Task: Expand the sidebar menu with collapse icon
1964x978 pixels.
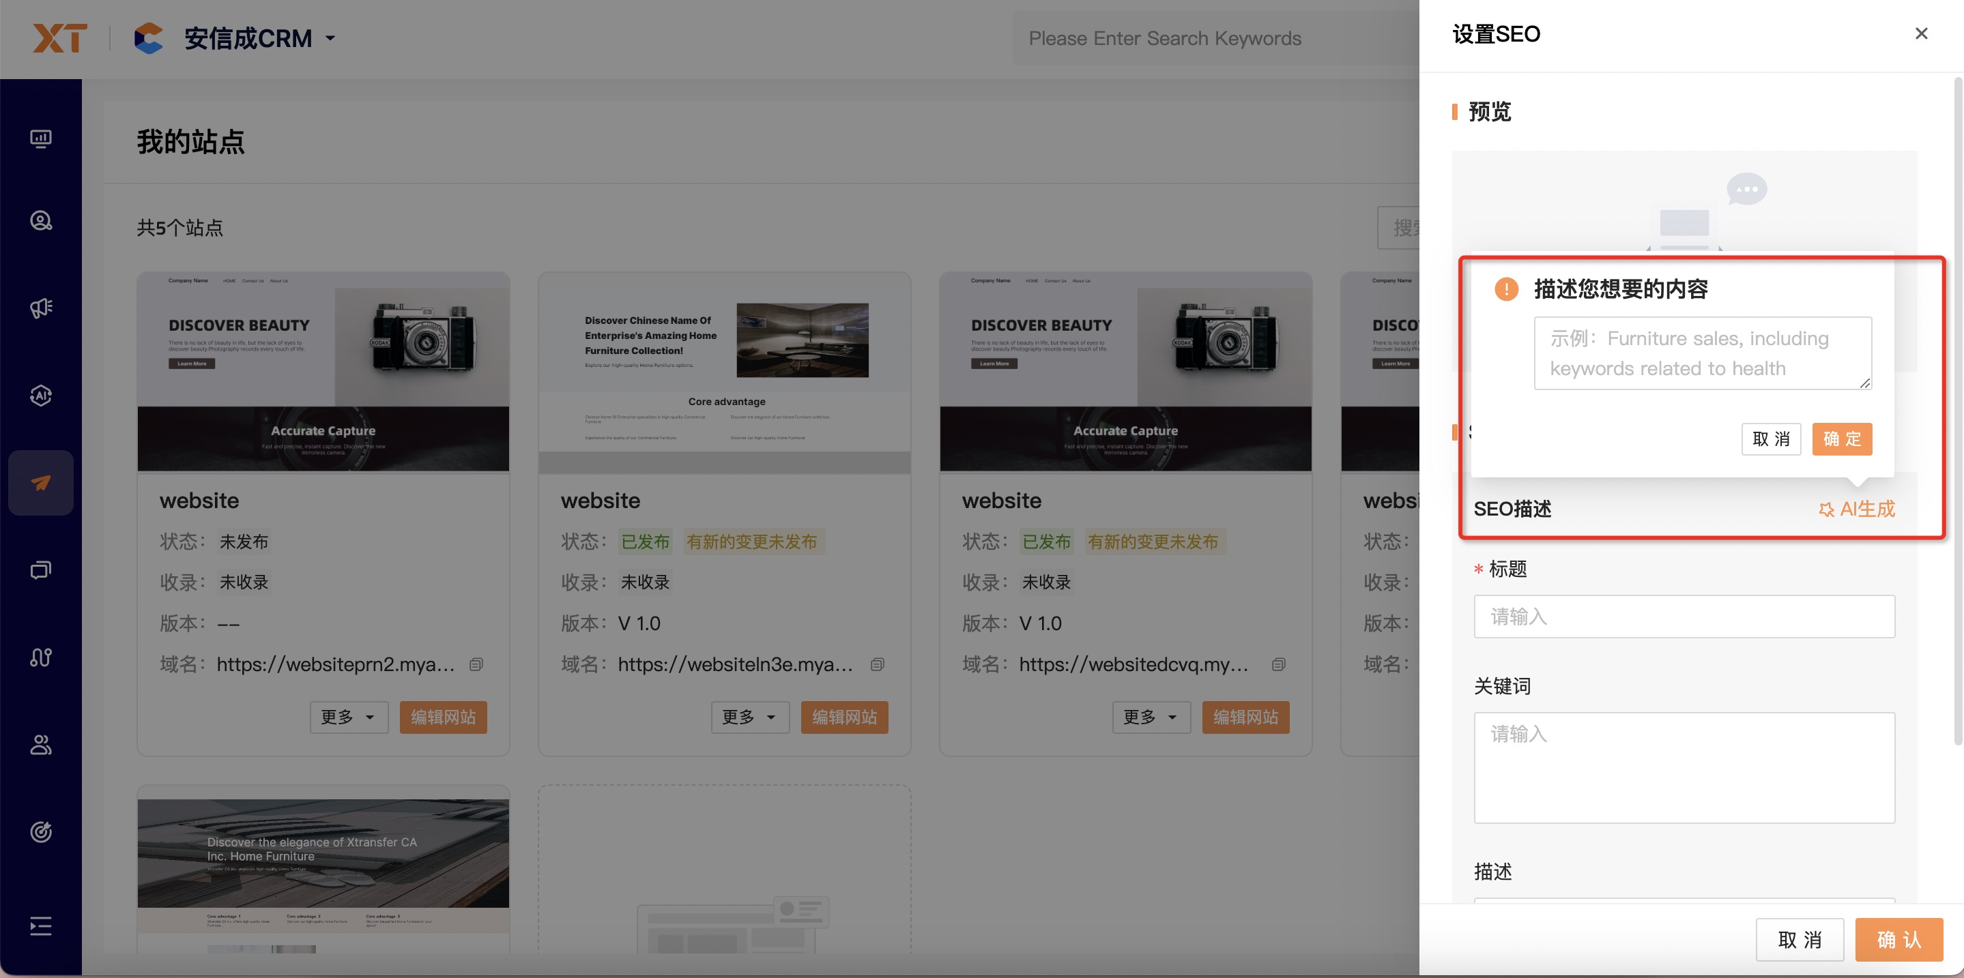Action: [40, 926]
